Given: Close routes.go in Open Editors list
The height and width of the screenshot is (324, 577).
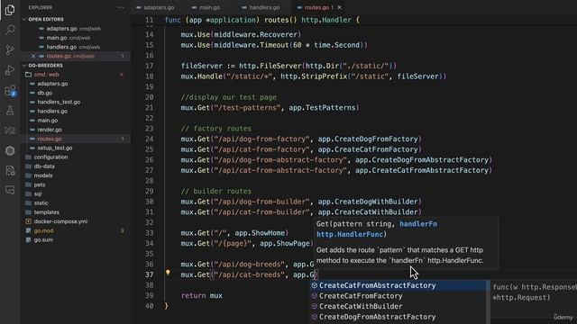Looking at the screenshot, I should [33, 56].
